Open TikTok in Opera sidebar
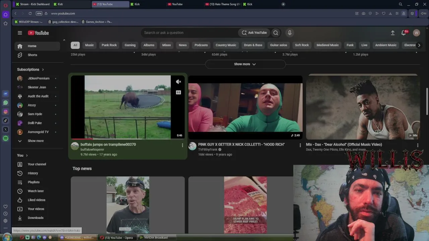This screenshot has width=429, height=241. click(x=6, y=120)
